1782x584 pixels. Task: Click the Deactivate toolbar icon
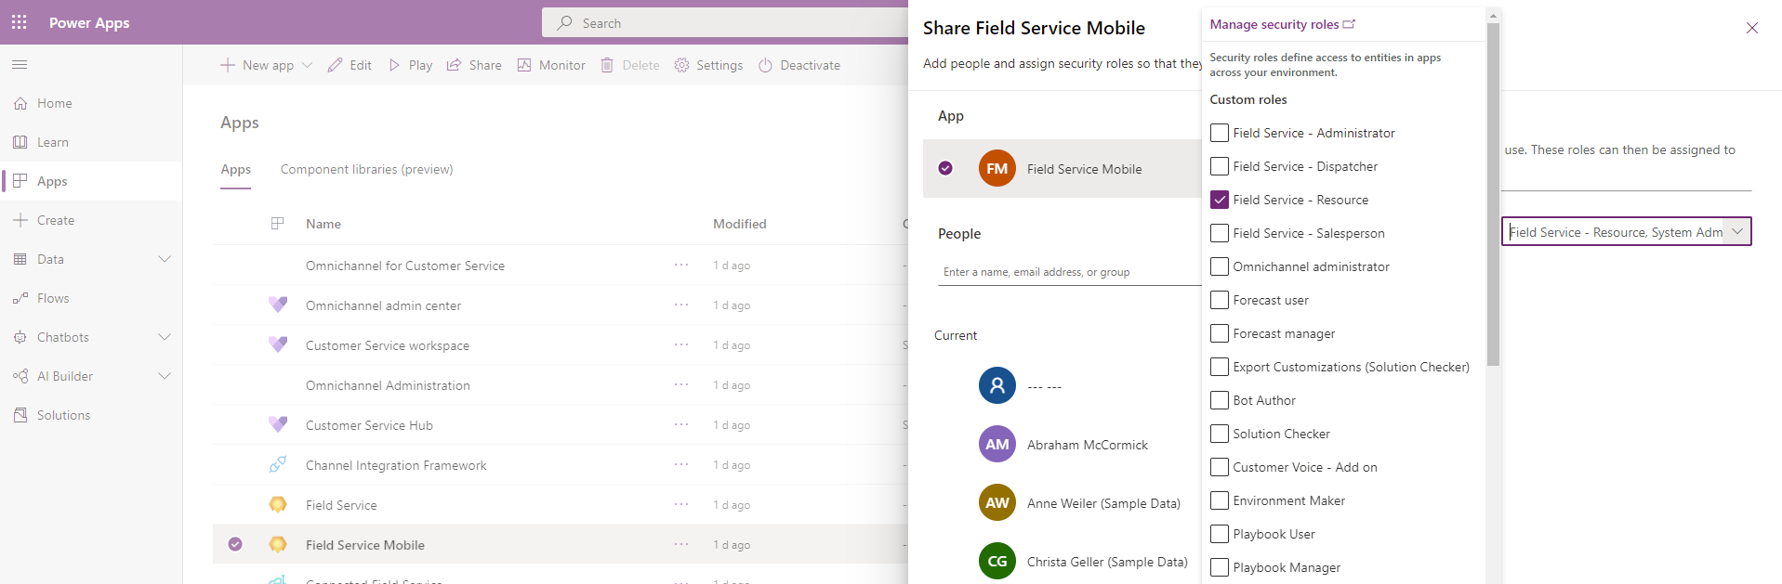(x=766, y=65)
